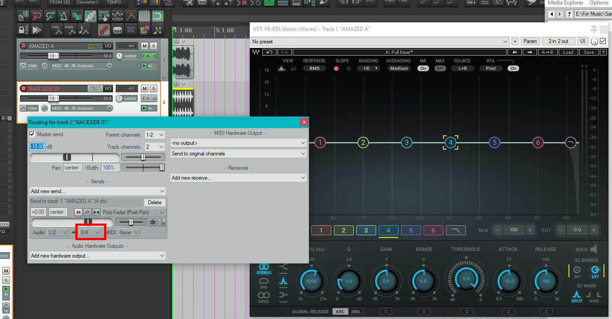The image size is (612, 319).
Task: Open the PAN envelope toolbar icon
Action: pyautogui.click(x=69, y=30)
